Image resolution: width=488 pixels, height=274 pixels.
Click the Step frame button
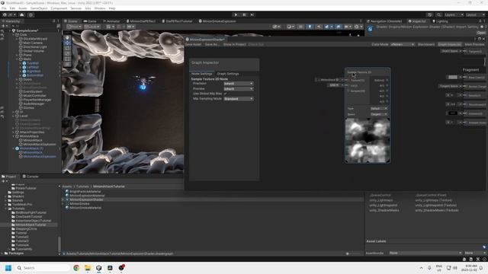point(252,14)
